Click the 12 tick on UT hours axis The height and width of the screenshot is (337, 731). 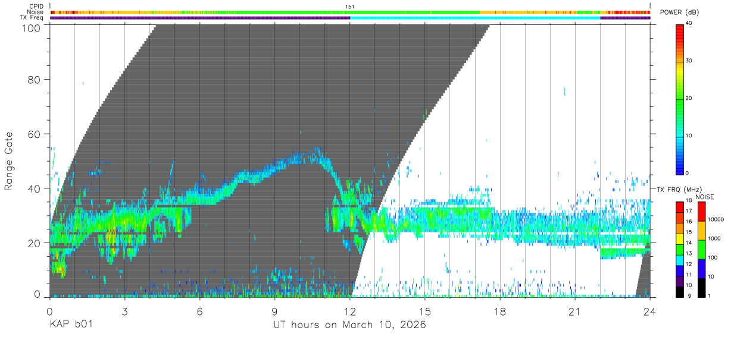(x=350, y=311)
